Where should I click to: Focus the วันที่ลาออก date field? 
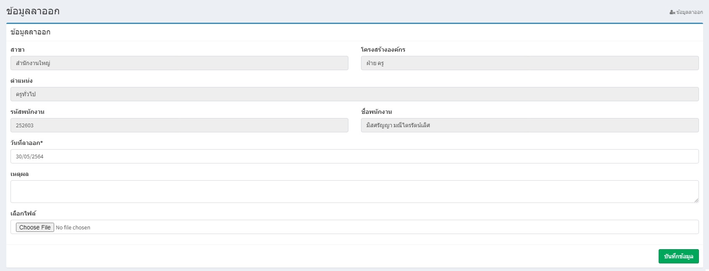(x=354, y=156)
